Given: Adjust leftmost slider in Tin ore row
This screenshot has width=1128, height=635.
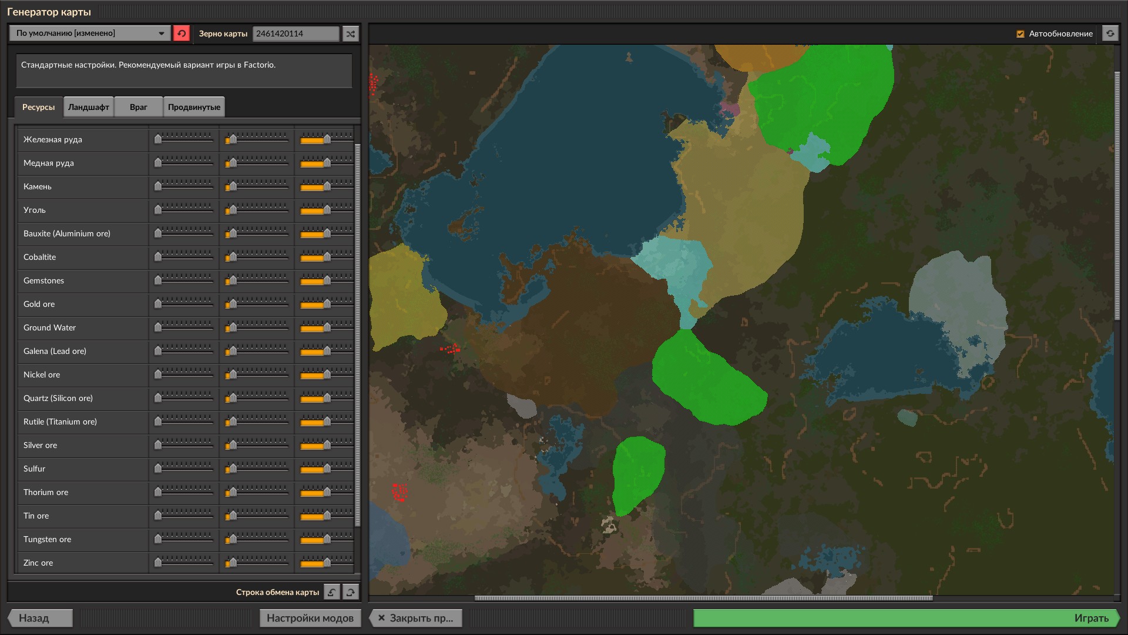Looking at the screenshot, I should [x=184, y=516].
